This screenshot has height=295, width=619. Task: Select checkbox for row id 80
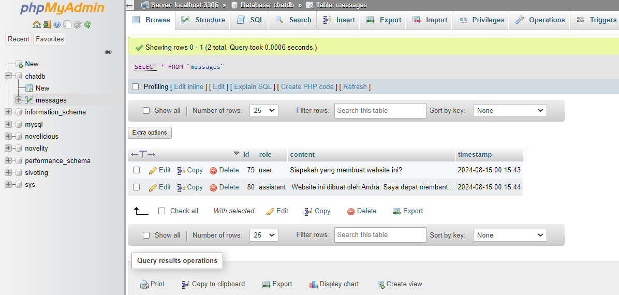tap(136, 187)
